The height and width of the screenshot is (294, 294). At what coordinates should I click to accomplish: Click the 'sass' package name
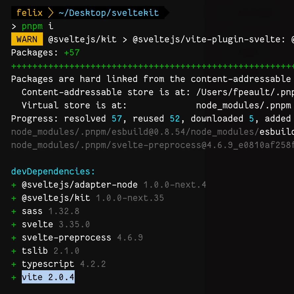click(32, 211)
